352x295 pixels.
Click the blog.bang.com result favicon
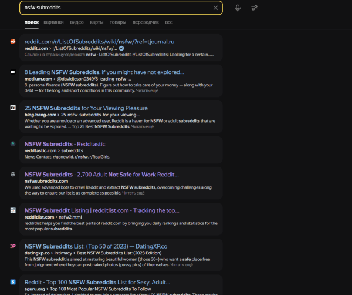point(13,108)
